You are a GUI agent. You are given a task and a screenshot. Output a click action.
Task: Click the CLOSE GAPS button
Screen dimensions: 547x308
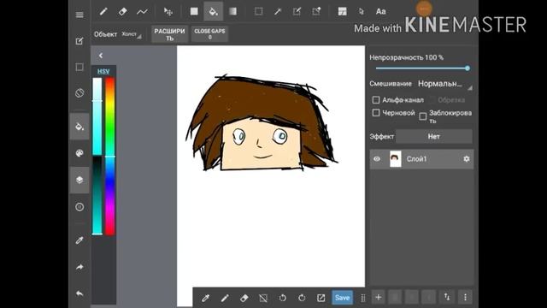[209, 34]
